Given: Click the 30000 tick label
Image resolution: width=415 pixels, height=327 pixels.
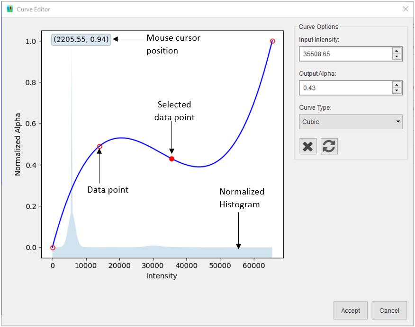Looking at the screenshot, I should click(153, 265).
